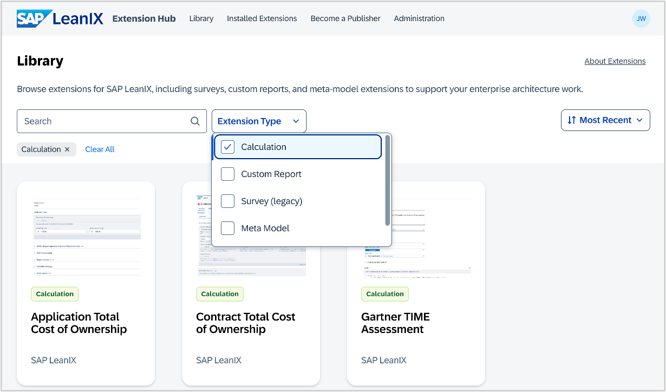
Task: Click the SAP LeanIX logo
Action: [60, 18]
